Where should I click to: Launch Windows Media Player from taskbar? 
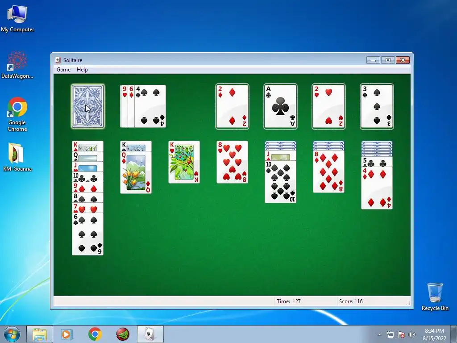pyautogui.click(x=66, y=334)
